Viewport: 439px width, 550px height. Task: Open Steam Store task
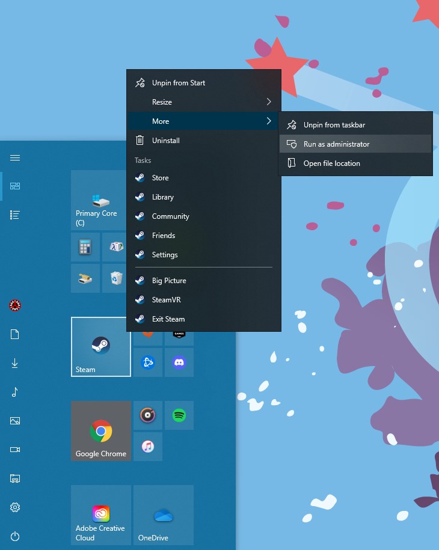[204, 177]
